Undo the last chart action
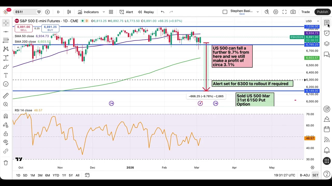This screenshot has height=186, width=332. (x=163, y=12)
